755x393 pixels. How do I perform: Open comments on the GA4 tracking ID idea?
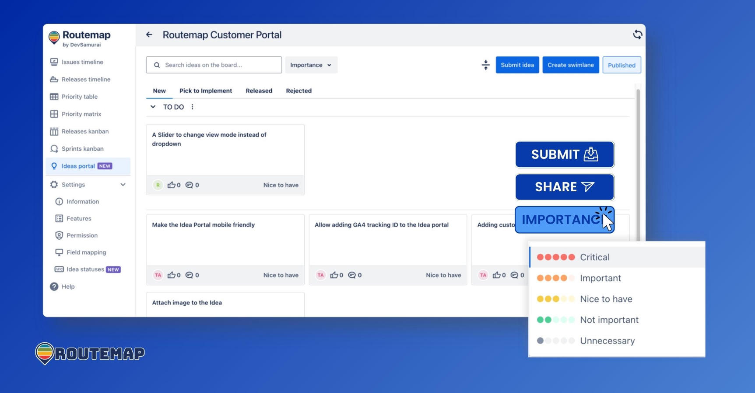(355, 275)
